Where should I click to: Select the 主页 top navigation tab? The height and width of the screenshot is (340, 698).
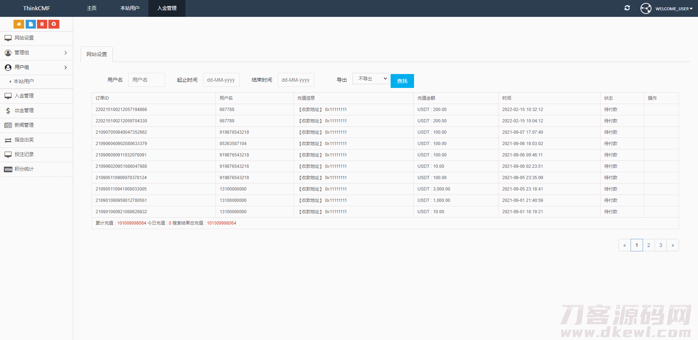click(x=92, y=8)
